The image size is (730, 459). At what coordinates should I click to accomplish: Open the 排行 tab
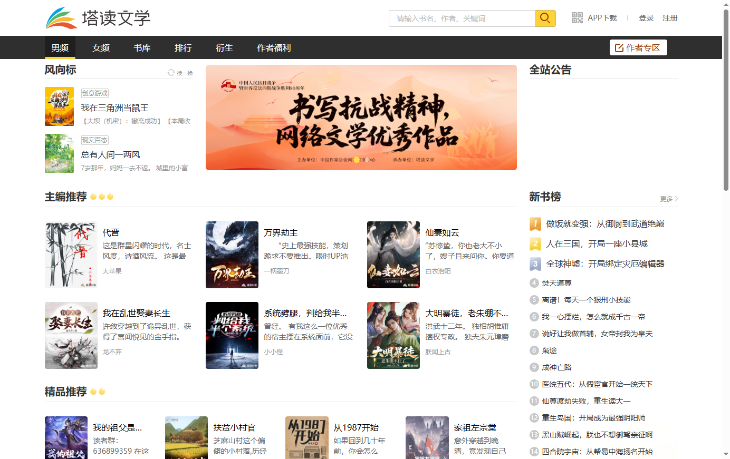tap(184, 47)
